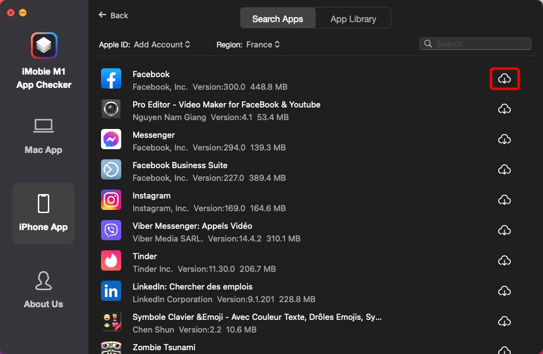Image resolution: width=543 pixels, height=354 pixels.
Task: Click Tinder Inc. Version:11.30.0 details
Action: (204, 269)
